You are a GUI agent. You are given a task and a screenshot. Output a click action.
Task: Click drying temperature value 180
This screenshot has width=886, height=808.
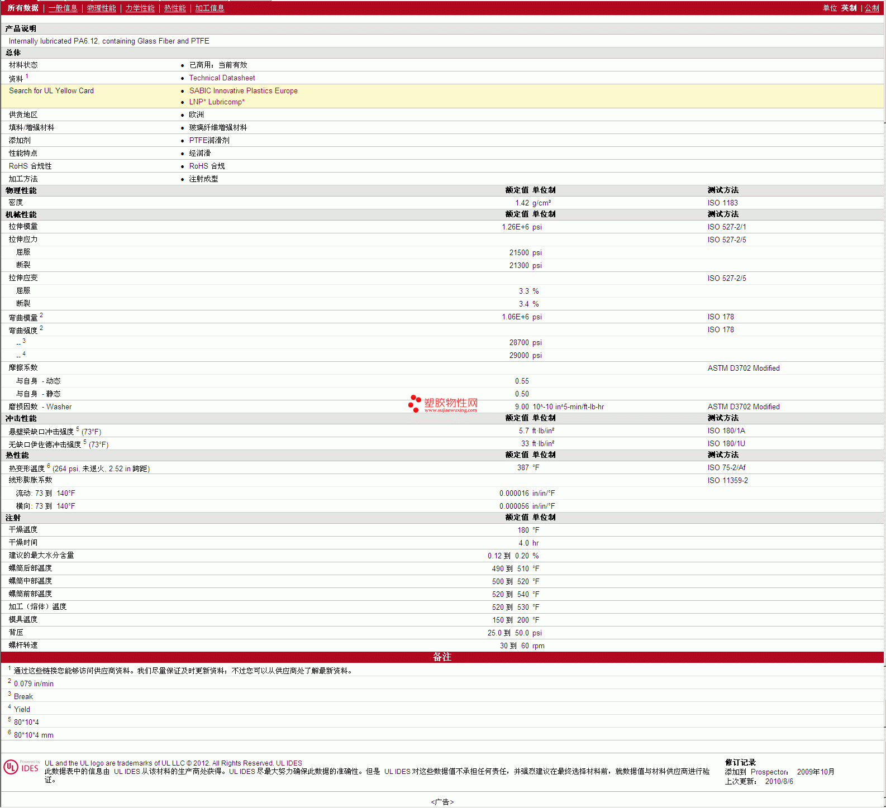pyautogui.click(x=523, y=530)
